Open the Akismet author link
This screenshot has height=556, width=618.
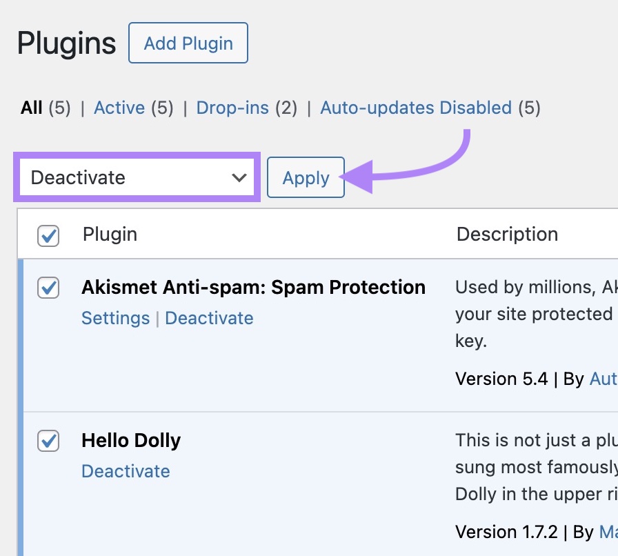605,379
